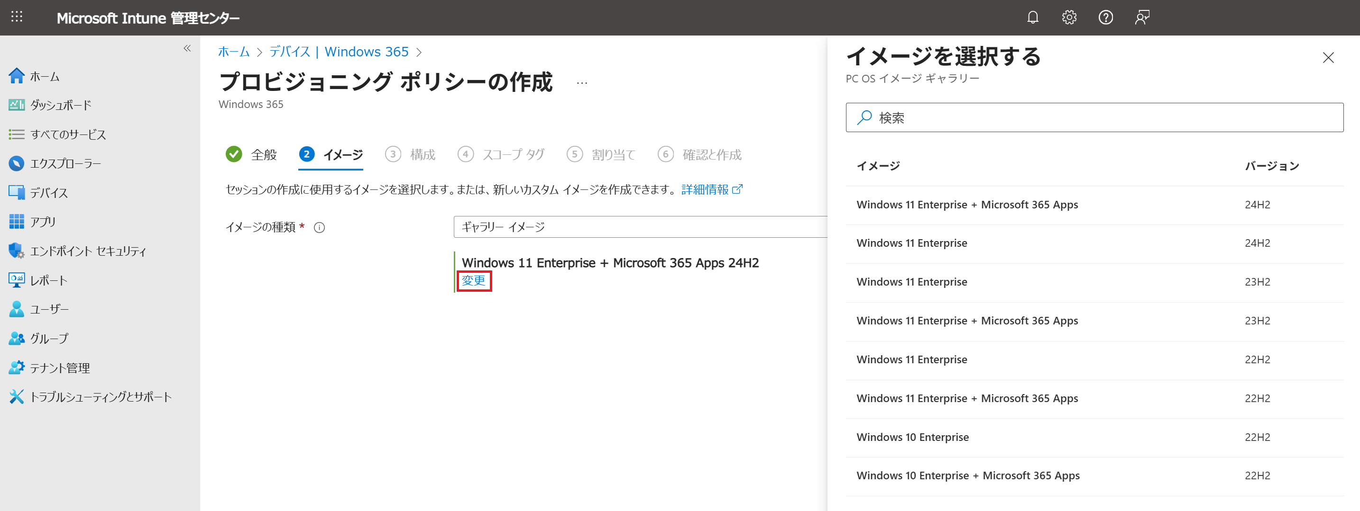This screenshot has height=511, width=1360.
Task: Select Windows 11 Enterprise 23H2 row
Action: click(x=1094, y=282)
